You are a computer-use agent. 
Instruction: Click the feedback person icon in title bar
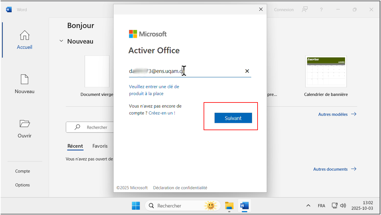tap(304, 9)
